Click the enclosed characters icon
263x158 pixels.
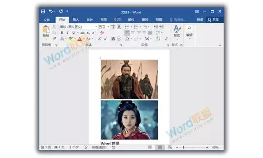[119, 39]
